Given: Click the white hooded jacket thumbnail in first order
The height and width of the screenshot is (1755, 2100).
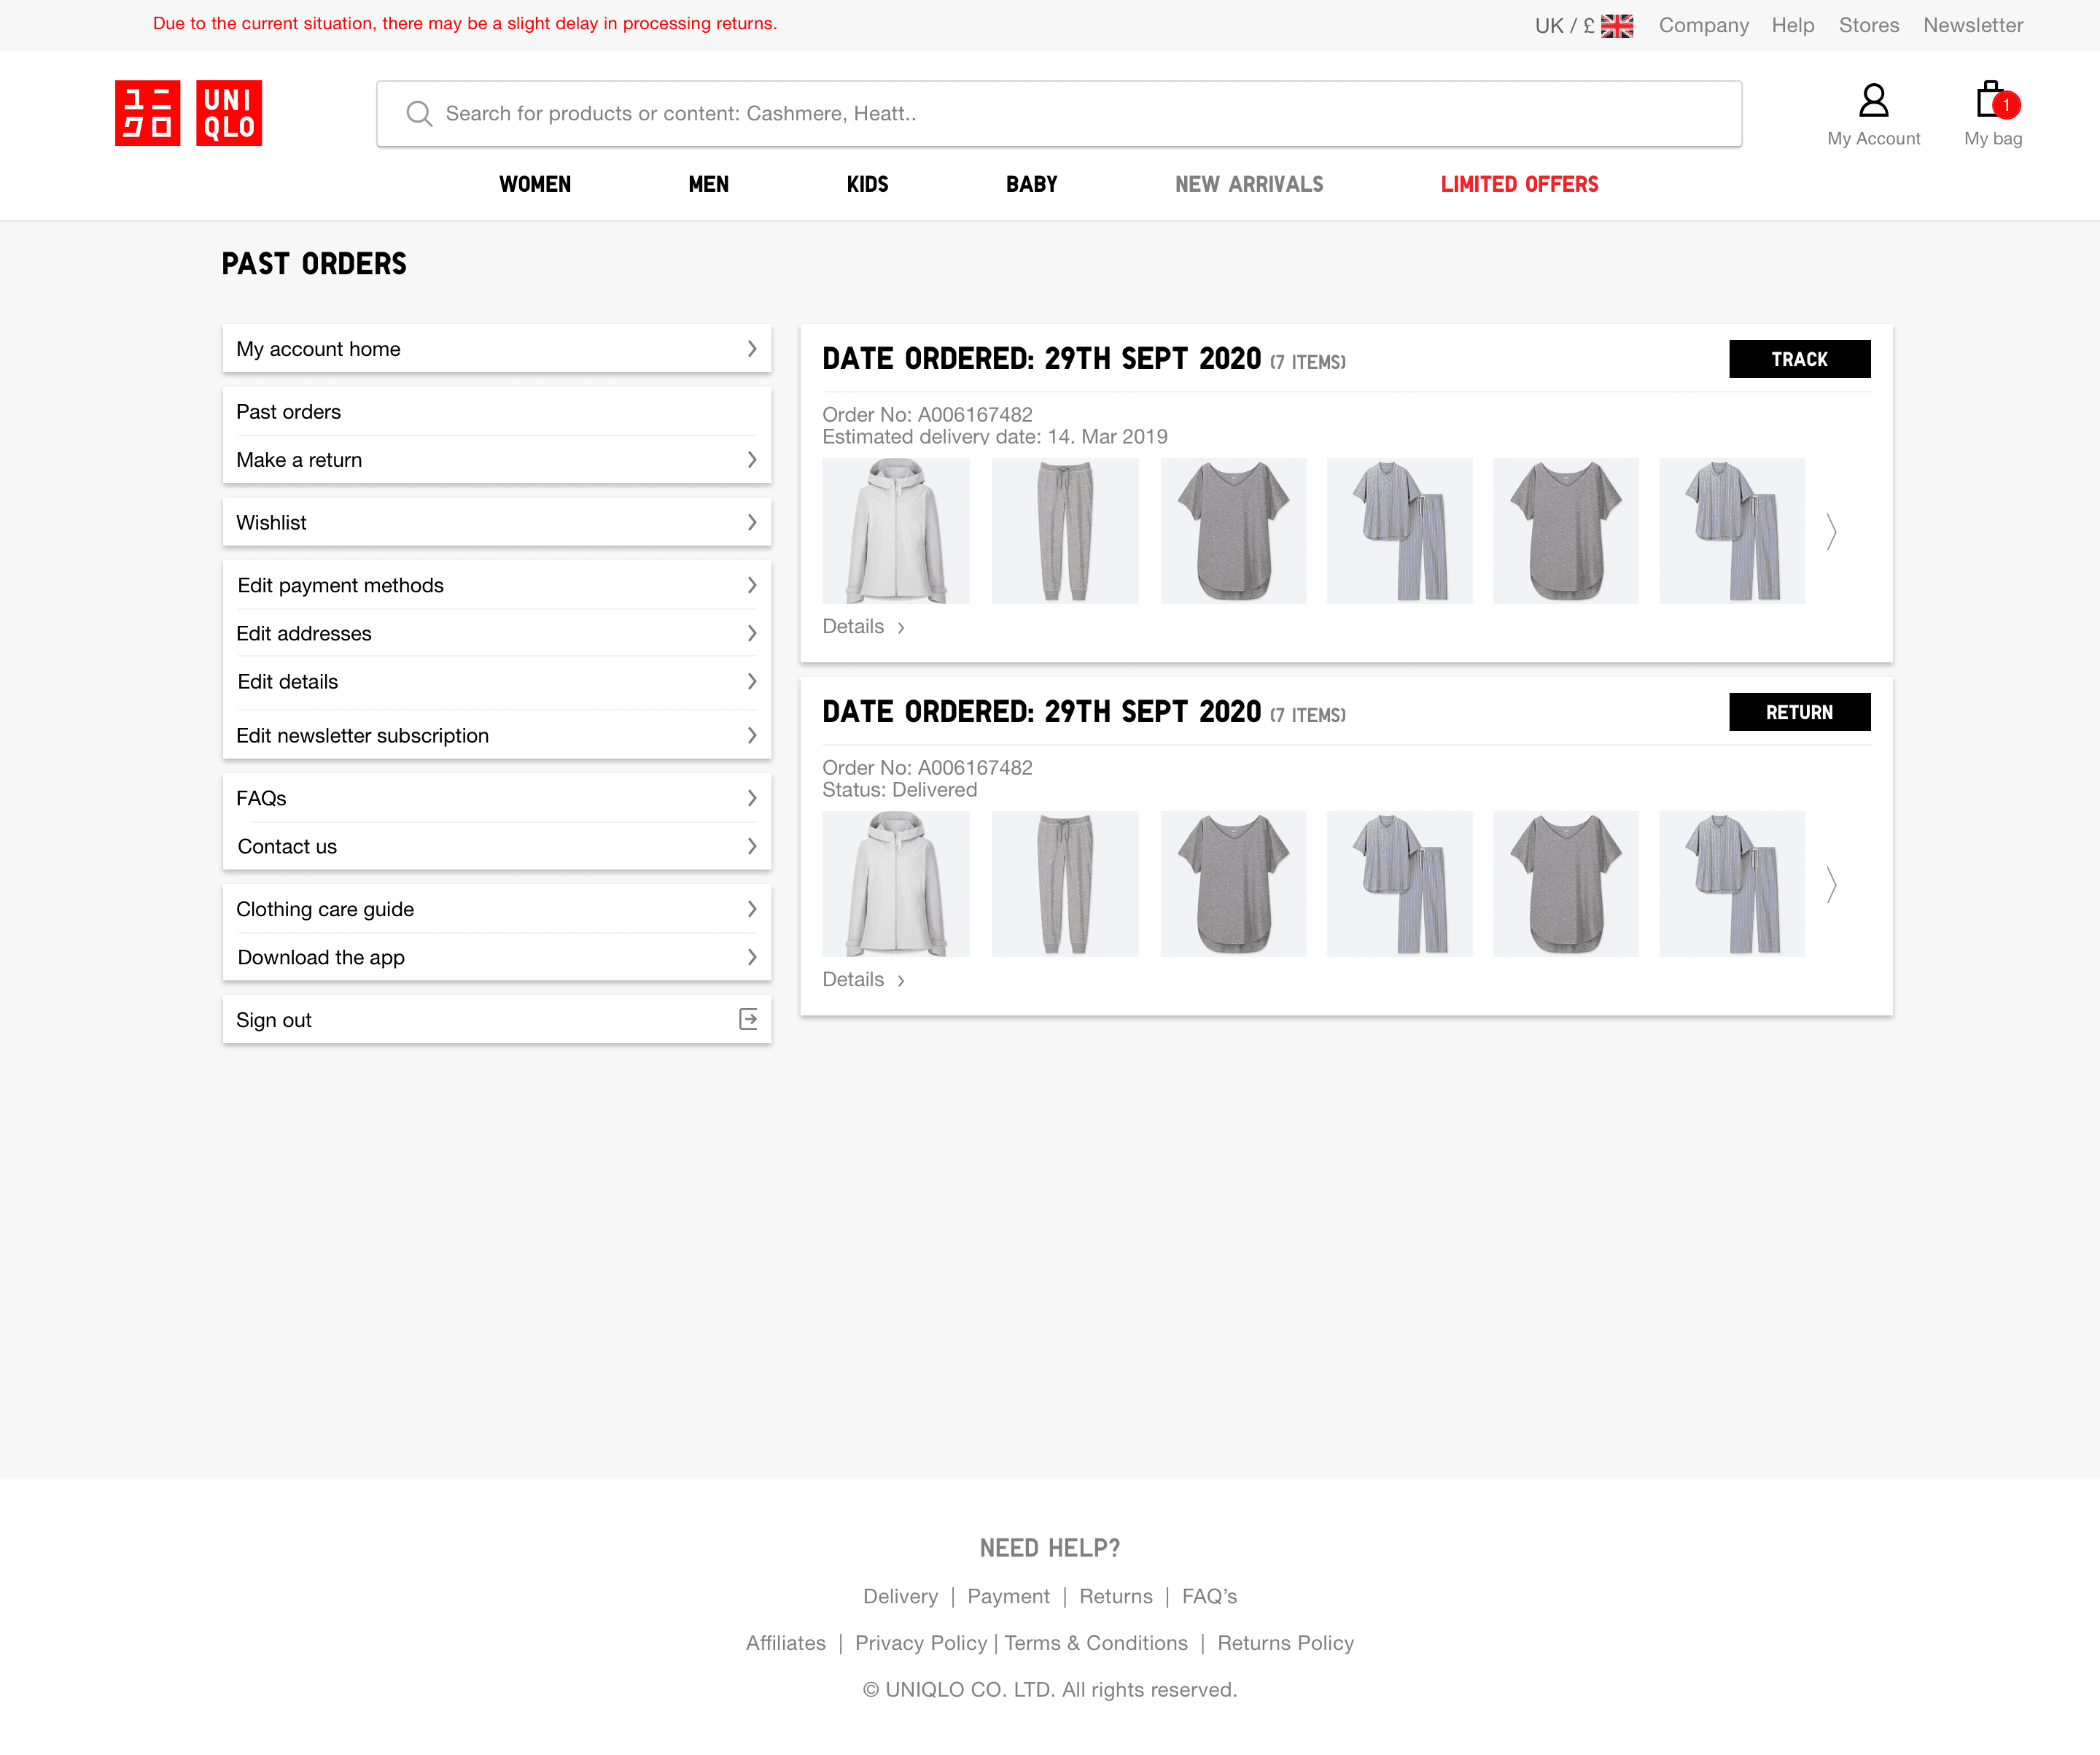Looking at the screenshot, I should [896, 531].
